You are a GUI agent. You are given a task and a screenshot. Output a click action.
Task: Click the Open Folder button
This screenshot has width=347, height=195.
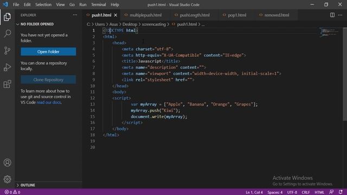pyautogui.click(x=48, y=52)
